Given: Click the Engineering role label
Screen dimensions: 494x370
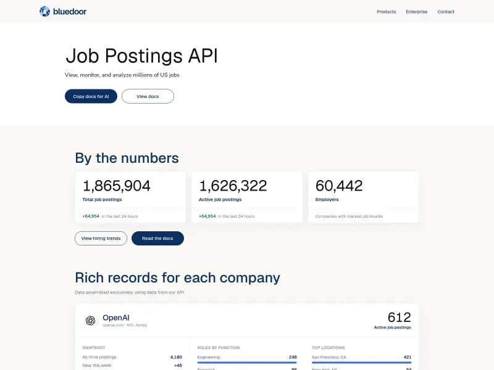Looking at the screenshot, I should [209, 357].
